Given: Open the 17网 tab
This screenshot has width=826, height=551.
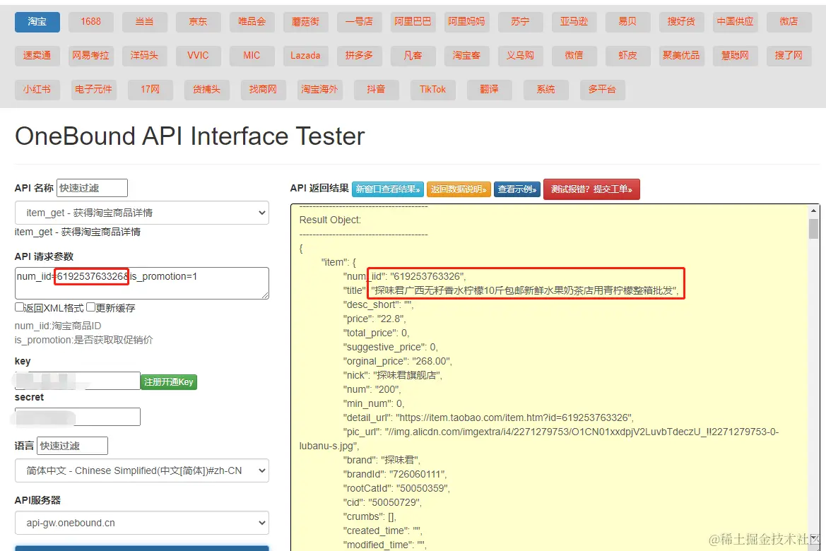Looking at the screenshot, I should coord(150,89).
